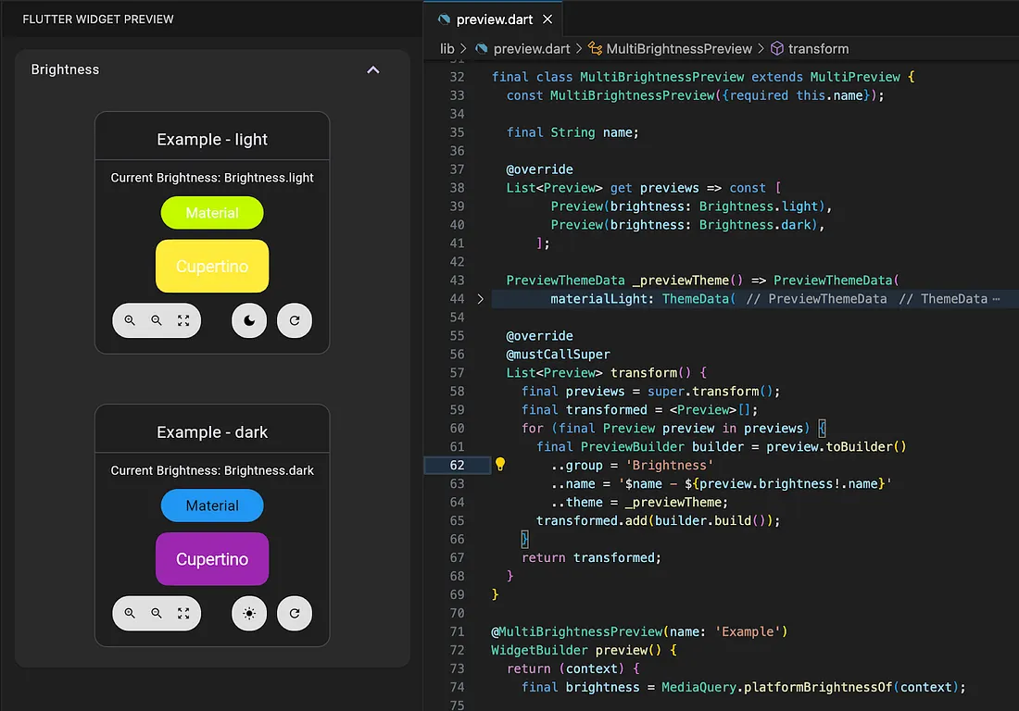1019x711 pixels.
Task: Select the Dart icon on the editor tab
Action: [443, 18]
